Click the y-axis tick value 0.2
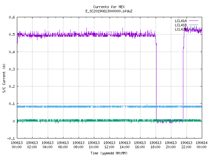 point(12,86)
